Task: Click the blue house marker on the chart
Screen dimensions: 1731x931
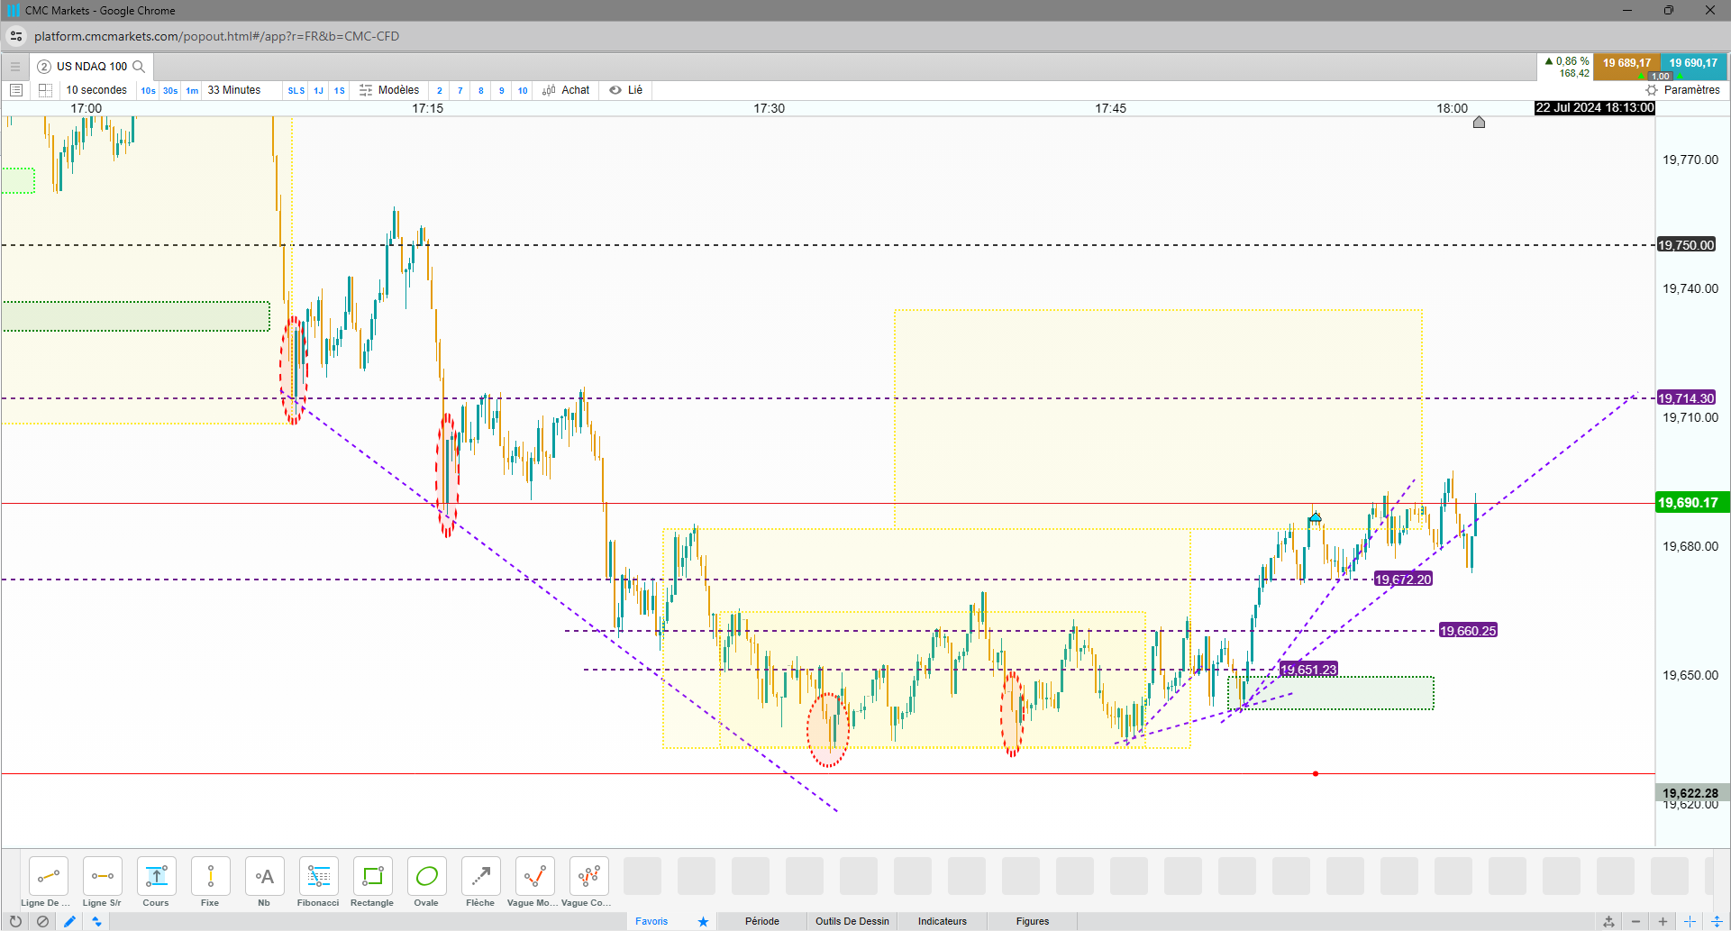Action: [1316, 517]
